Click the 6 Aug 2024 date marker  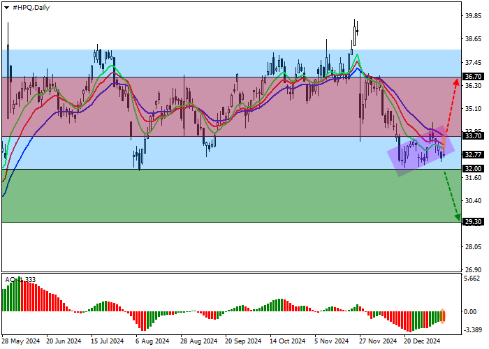click(x=152, y=341)
